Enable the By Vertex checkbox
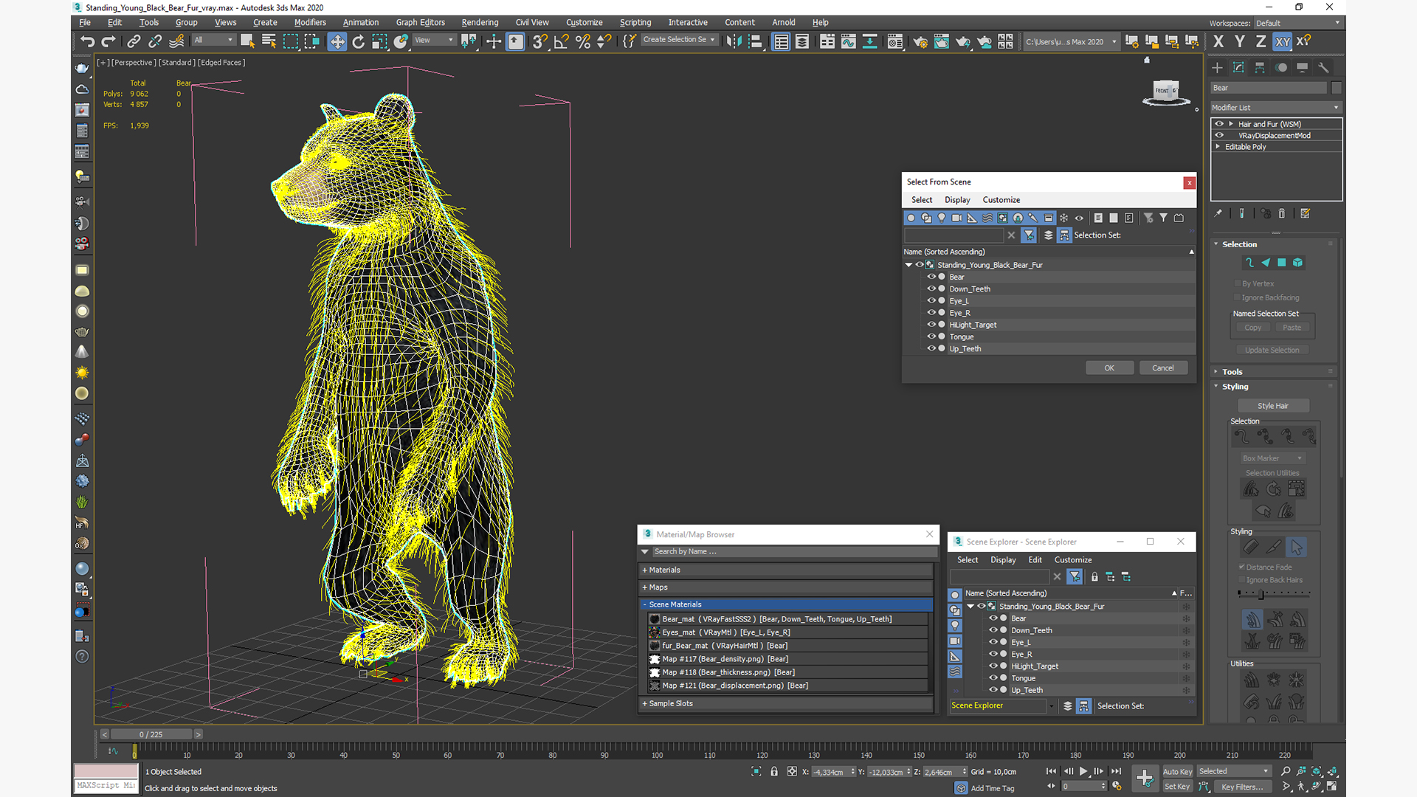The image size is (1417, 797). (x=1238, y=283)
